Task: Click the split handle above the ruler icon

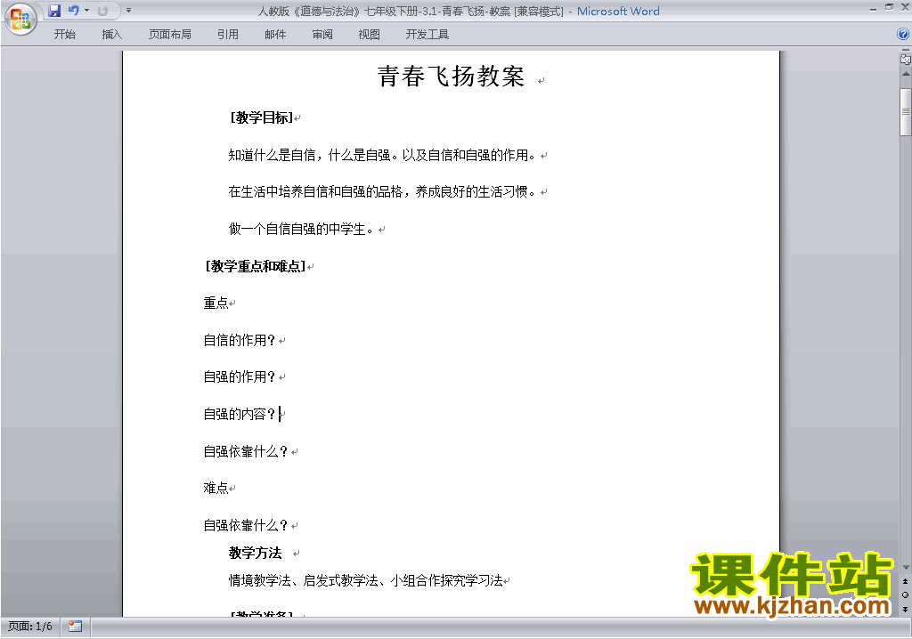Action: point(905,51)
